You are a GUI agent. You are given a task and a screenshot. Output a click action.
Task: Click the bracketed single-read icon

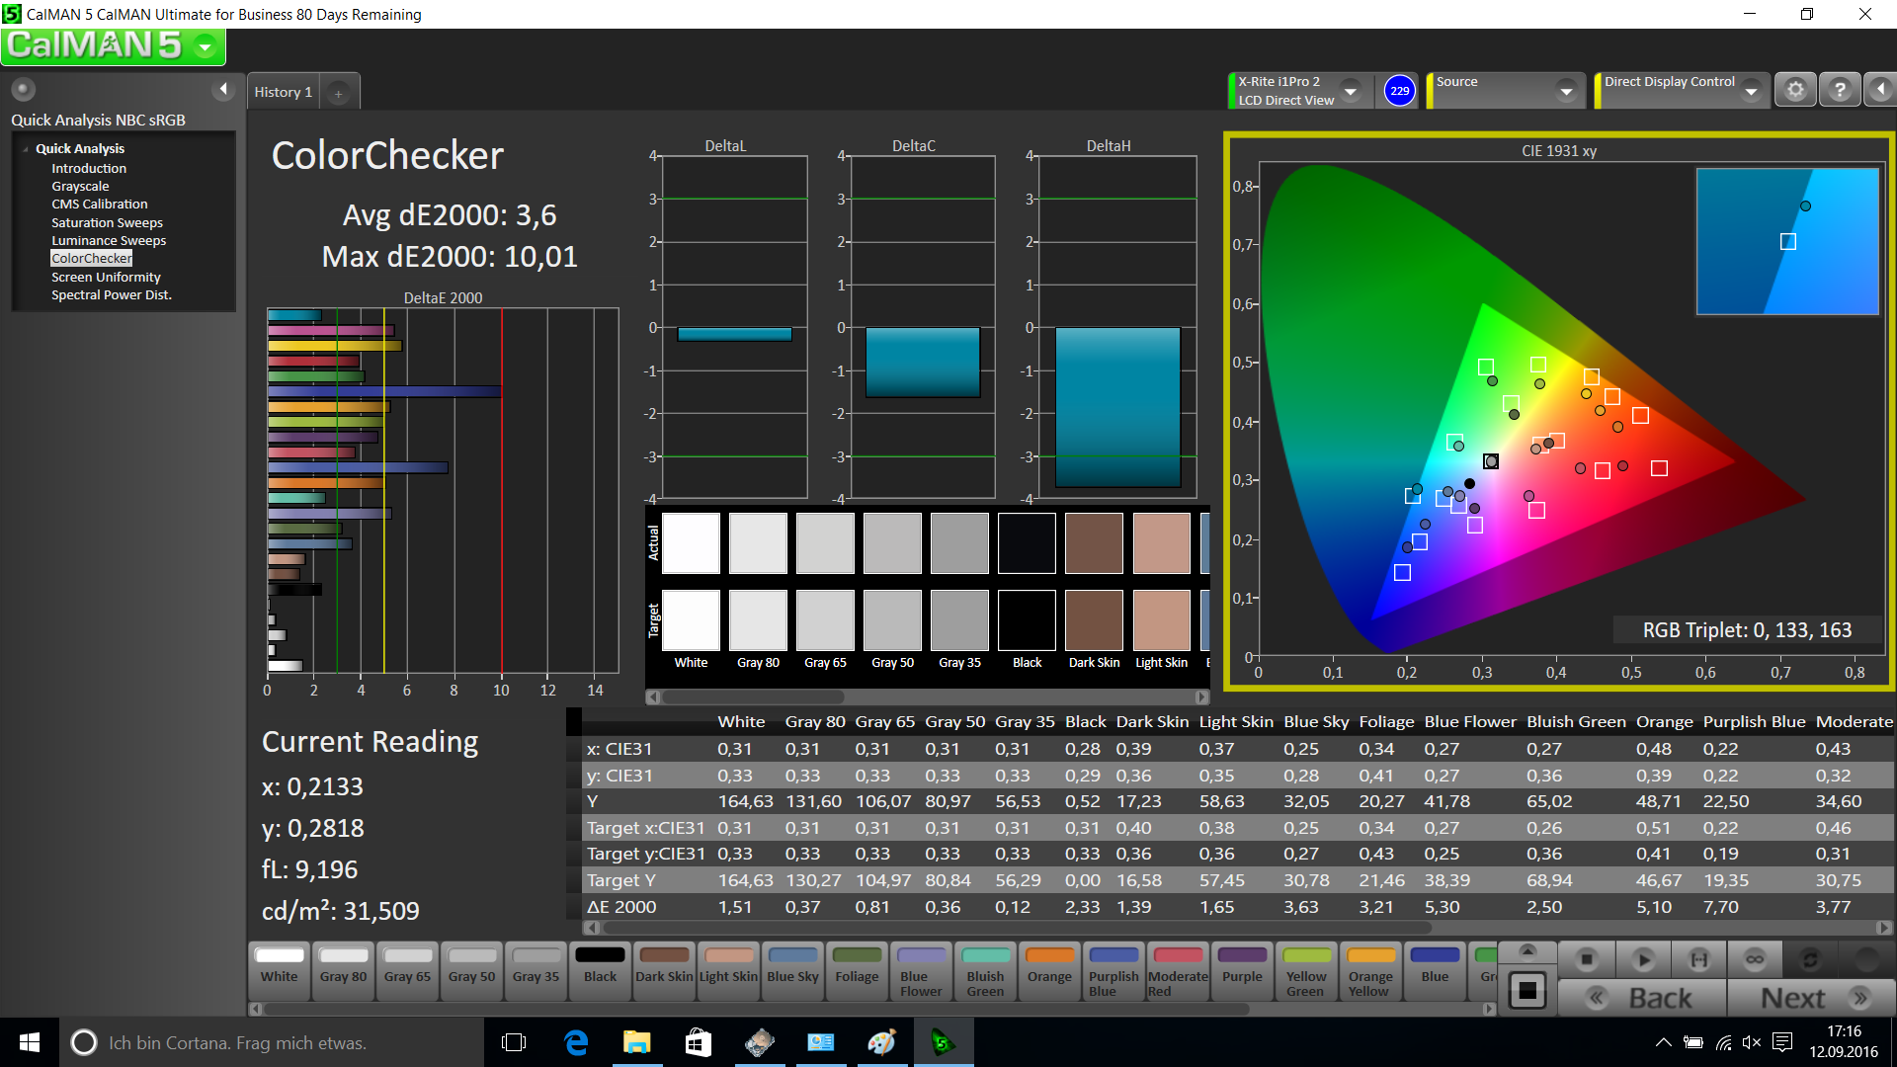pyautogui.click(x=1698, y=958)
